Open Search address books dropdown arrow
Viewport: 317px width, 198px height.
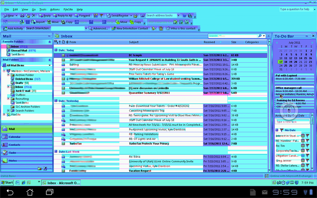click(178, 15)
